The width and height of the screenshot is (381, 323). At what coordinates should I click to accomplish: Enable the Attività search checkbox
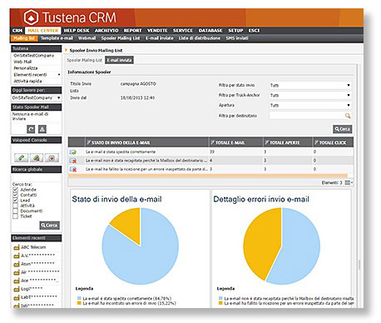16,206
